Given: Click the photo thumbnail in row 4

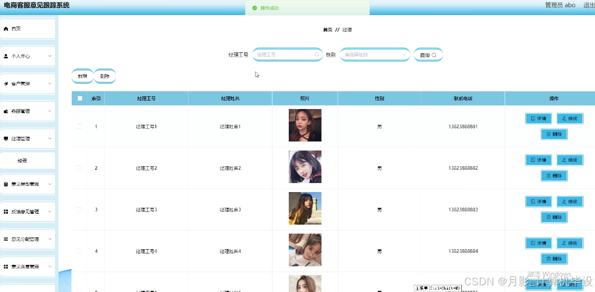Looking at the screenshot, I should point(305,250).
